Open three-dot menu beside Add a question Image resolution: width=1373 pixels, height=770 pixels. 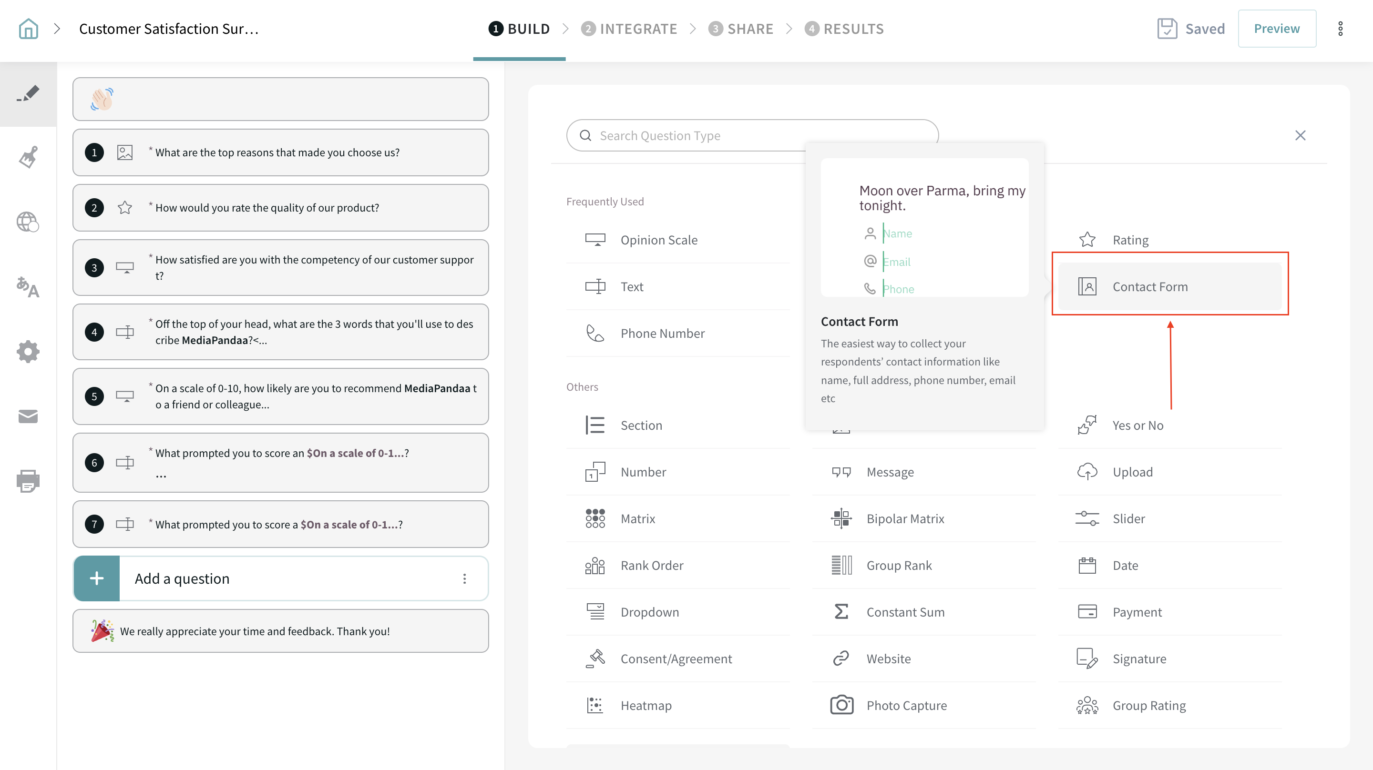464,579
